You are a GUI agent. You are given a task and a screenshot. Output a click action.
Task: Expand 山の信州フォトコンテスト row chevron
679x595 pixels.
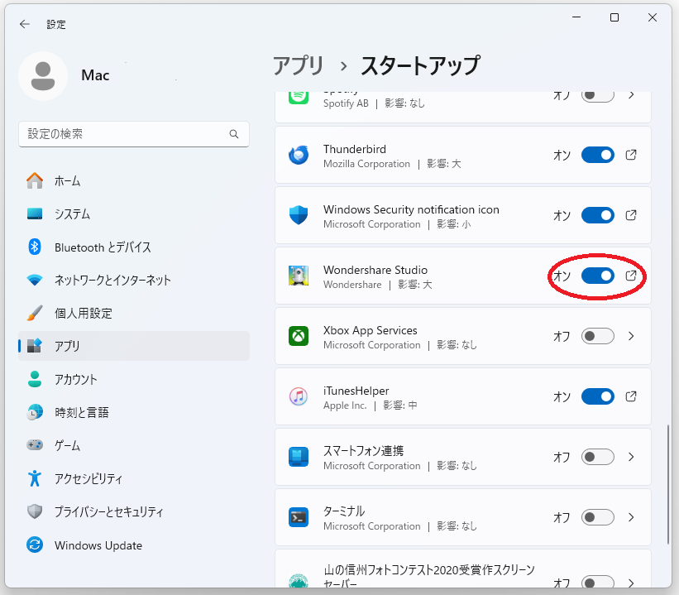631,583
